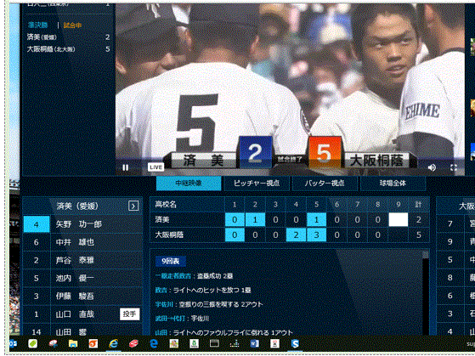Open Word from the taskbar
The width and height of the screenshot is (475, 356).
(254, 343)
